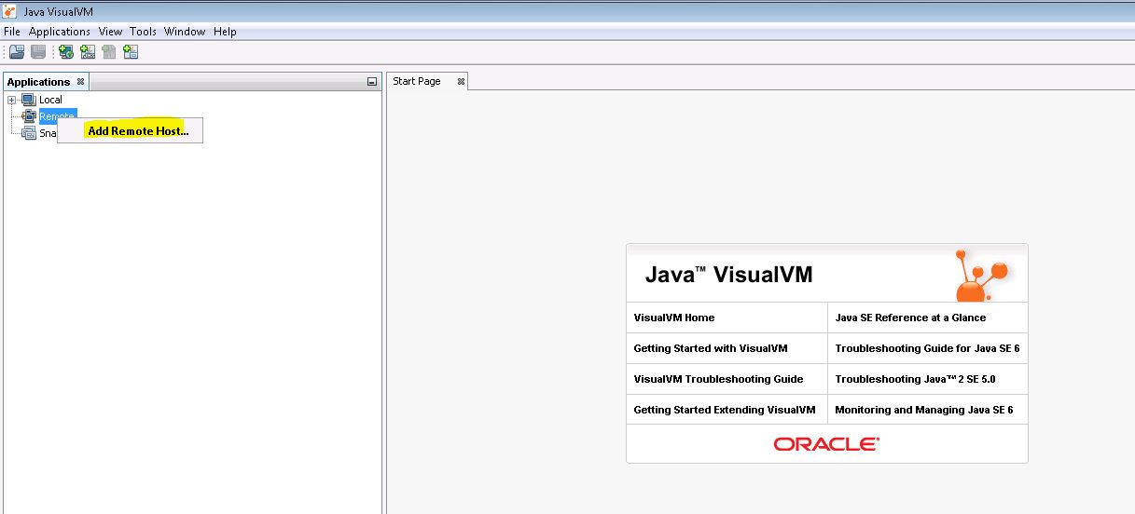Open Java SE Reference at a Glance

pos(910,318)
